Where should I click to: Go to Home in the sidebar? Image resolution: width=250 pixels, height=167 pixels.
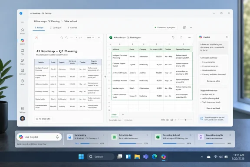pyautogui.click(x=22, y=31)
